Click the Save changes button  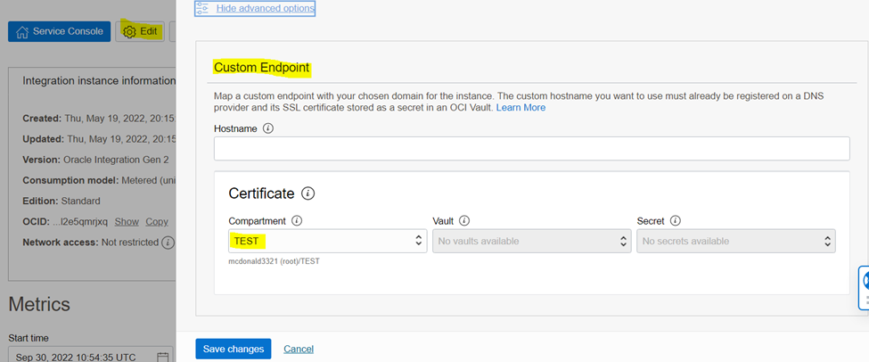(234, 349)
